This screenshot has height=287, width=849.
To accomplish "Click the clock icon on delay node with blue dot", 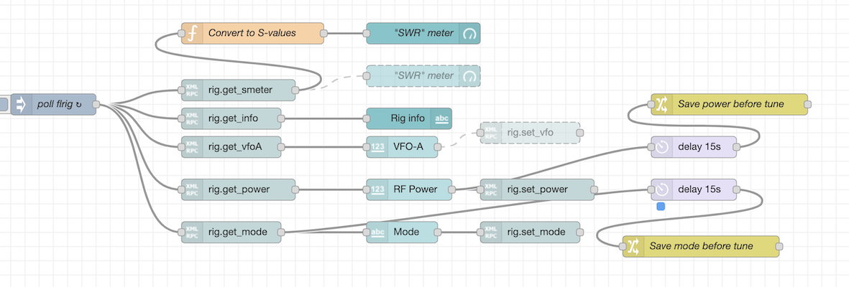I will click(661, 189).
